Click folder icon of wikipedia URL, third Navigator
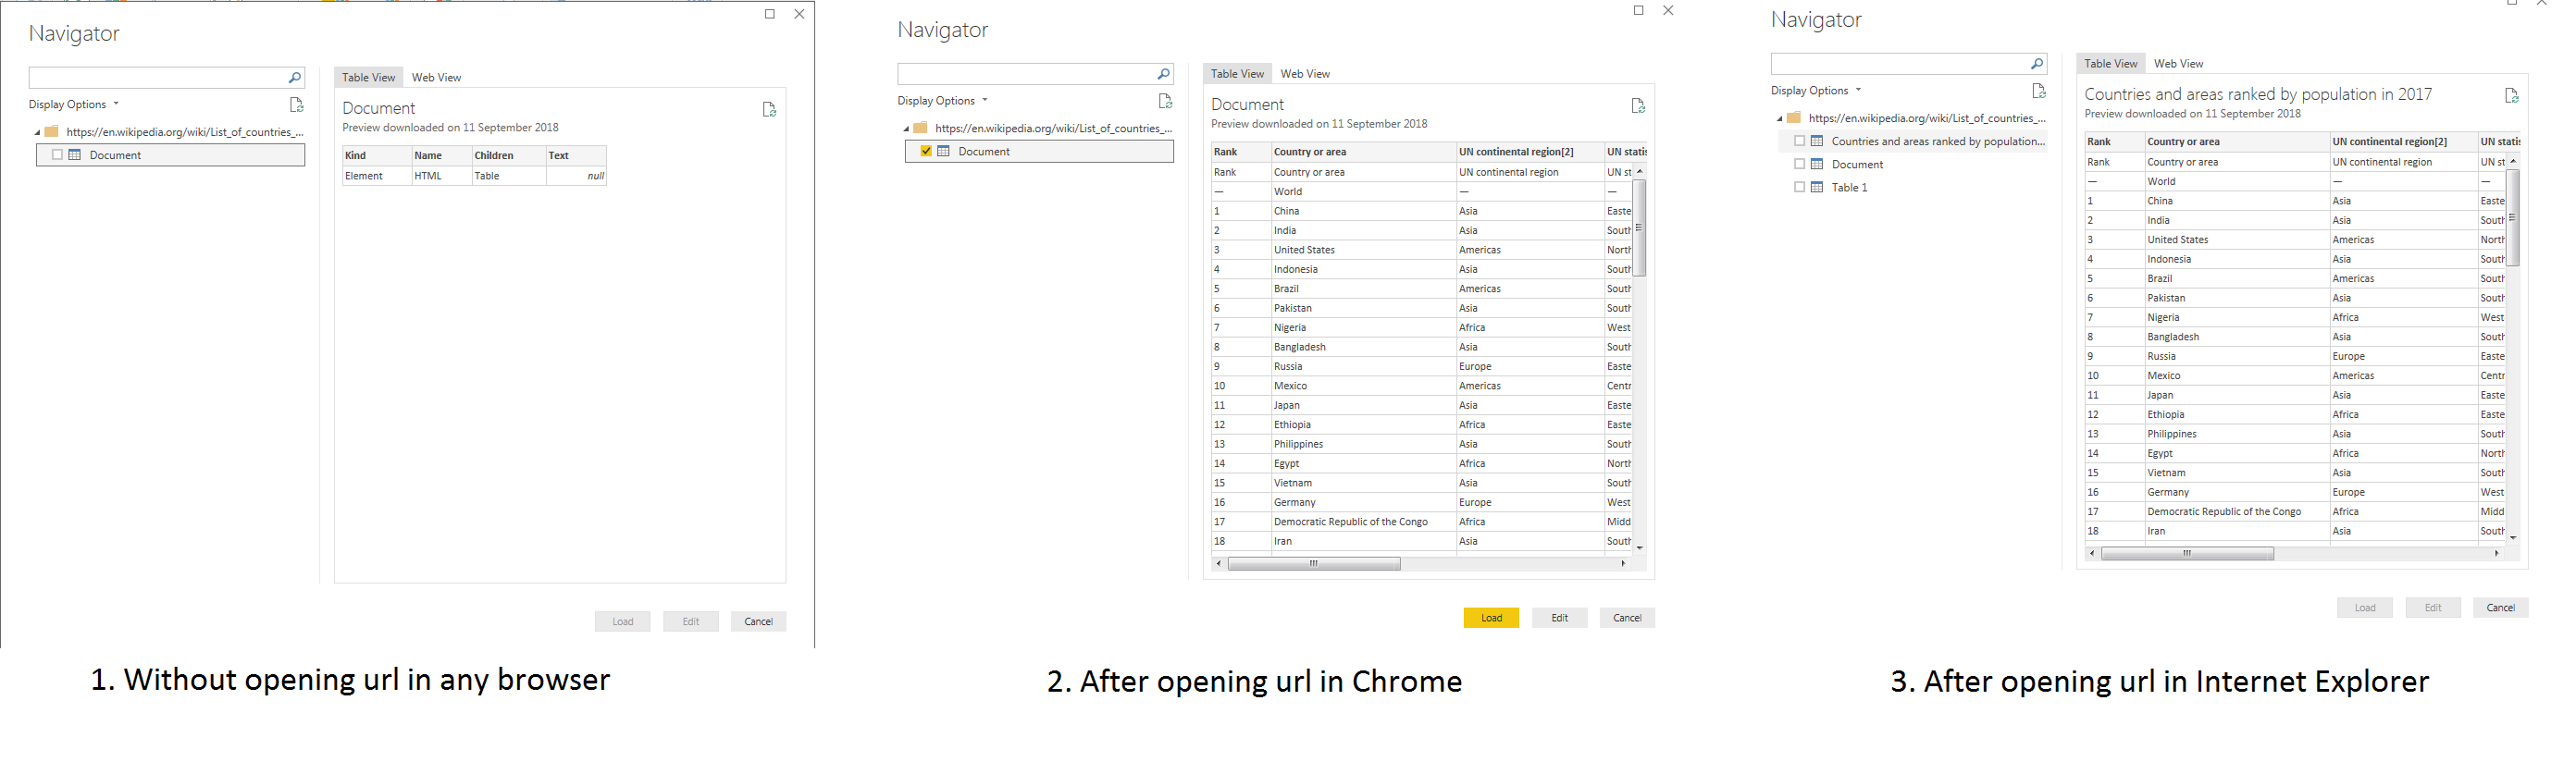 [x=1795, y=118]
